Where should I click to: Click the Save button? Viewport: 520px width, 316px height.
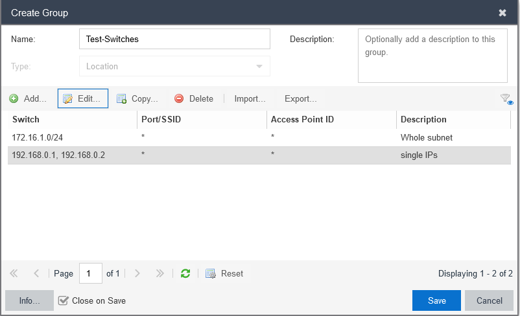tap(436, 300)
